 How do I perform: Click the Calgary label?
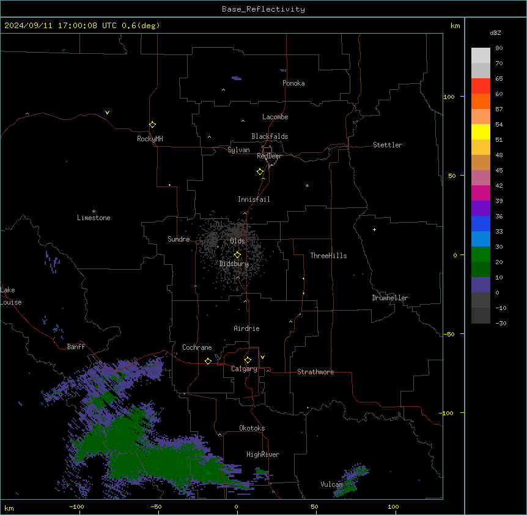coord(244,369)
